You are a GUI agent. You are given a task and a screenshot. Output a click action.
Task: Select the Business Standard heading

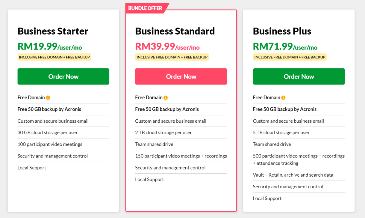pyautogui.click(x=175, y=31)
